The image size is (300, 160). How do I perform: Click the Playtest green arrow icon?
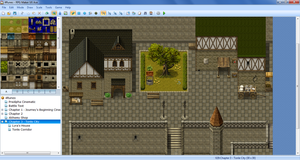point(164,13)
